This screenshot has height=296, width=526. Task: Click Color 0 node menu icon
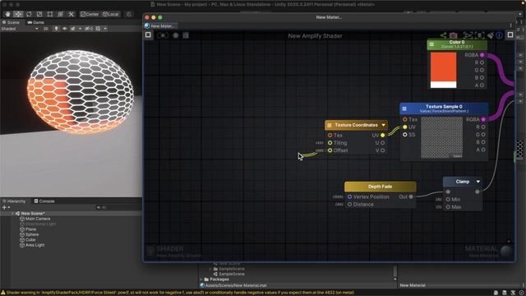431,44
